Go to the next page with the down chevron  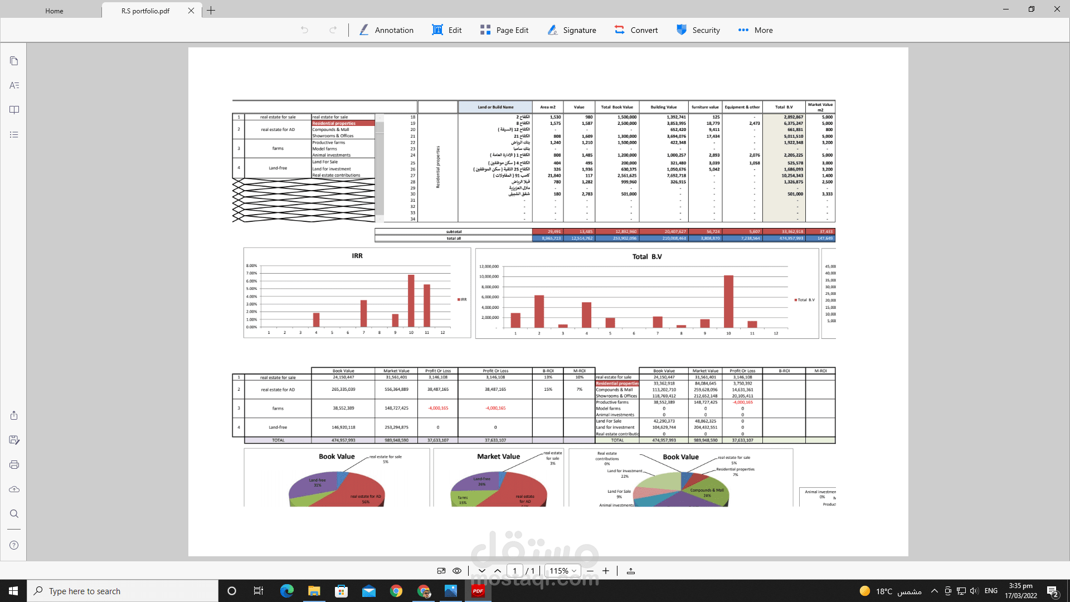click(482, 571)
